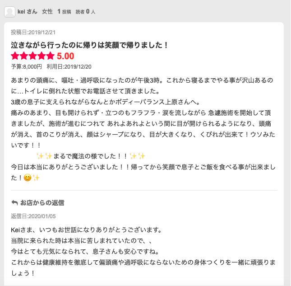Click the 読者 0 人 follower count

pyautogui.click(x=85, y=12)
